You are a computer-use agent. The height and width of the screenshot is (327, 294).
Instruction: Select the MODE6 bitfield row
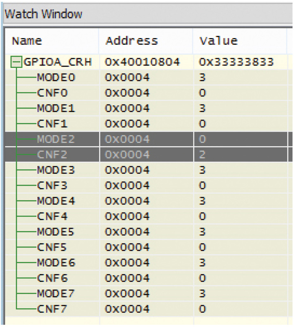149,263
